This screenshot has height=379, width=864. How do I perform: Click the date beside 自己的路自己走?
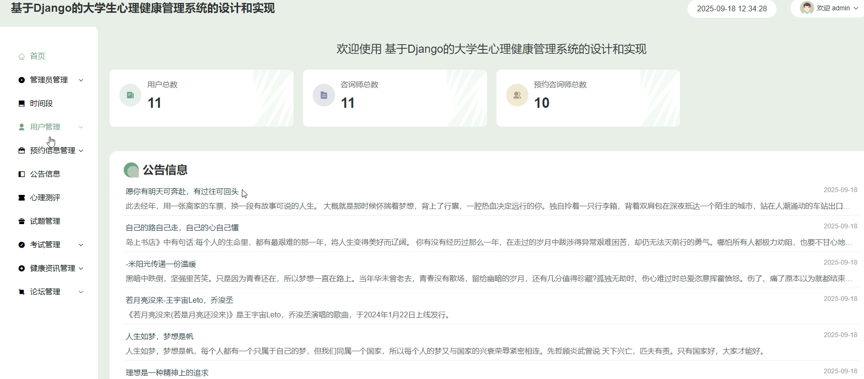pos(840,226)
